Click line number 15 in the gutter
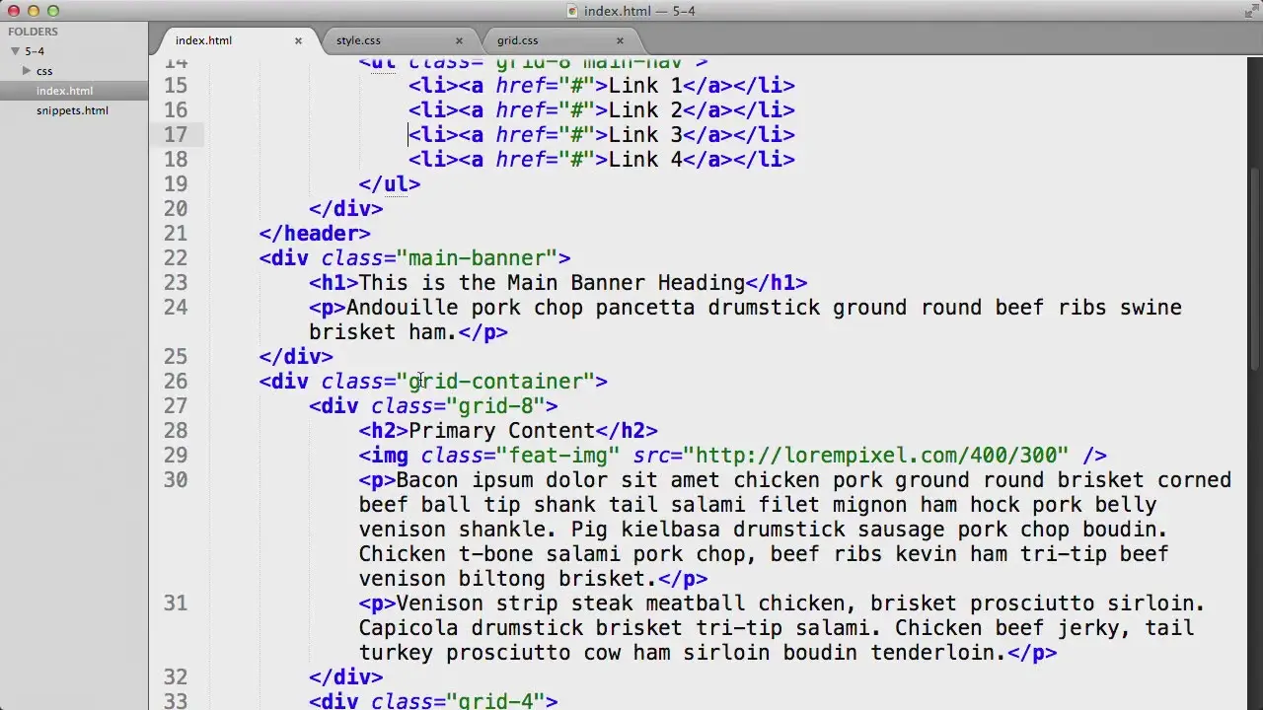The height and width of the screenshot is (710, 1263). point(176,86)
